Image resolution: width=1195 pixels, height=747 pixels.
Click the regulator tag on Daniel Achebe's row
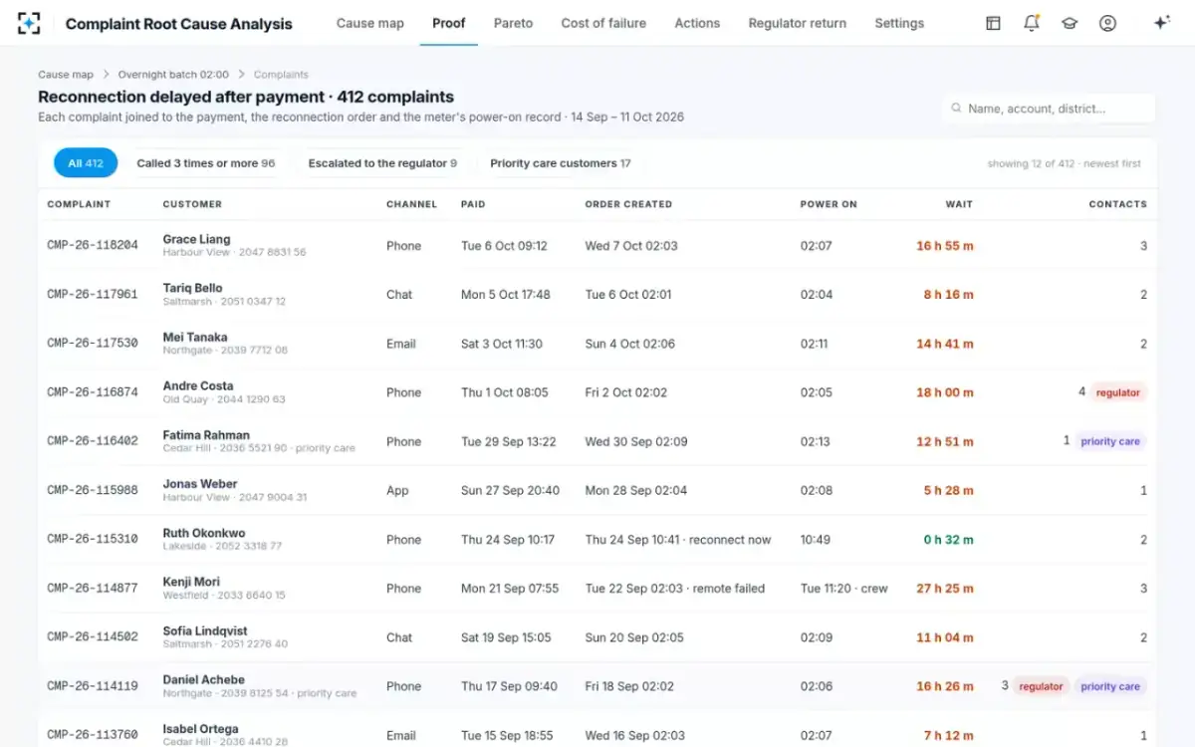[x=1041, y=686]
